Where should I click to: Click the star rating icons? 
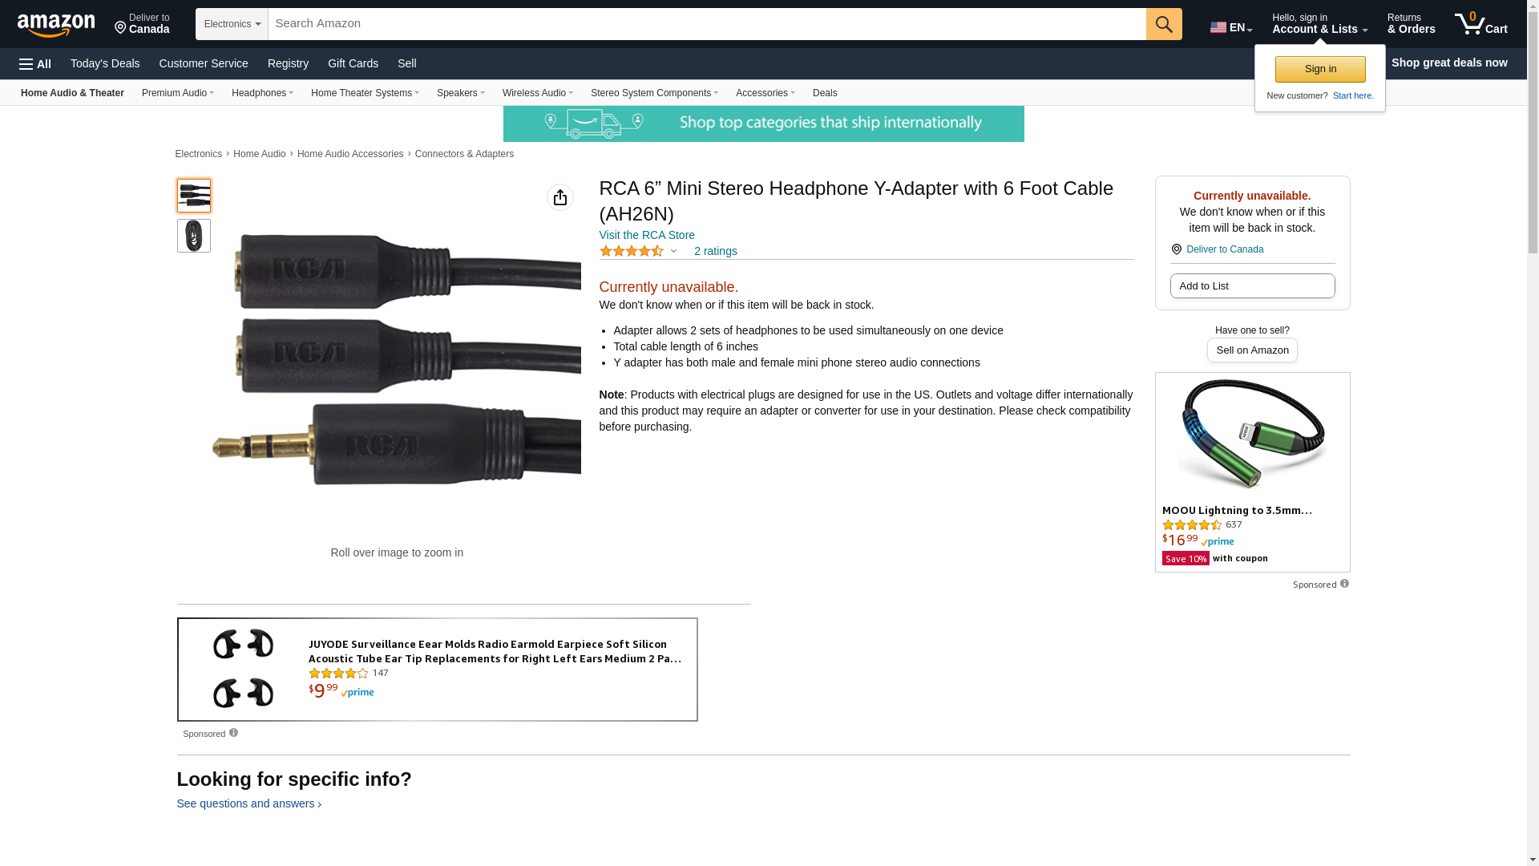point(632,251)
